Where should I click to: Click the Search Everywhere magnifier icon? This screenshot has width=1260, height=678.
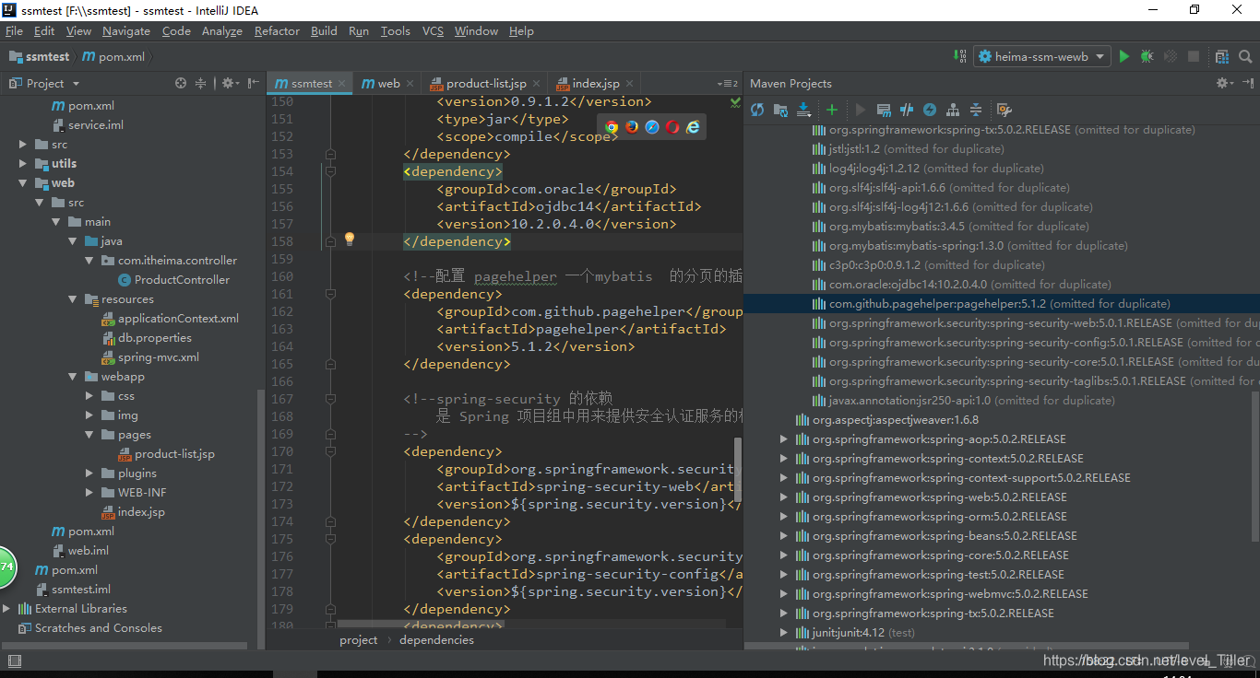(x=1244, y=56)
